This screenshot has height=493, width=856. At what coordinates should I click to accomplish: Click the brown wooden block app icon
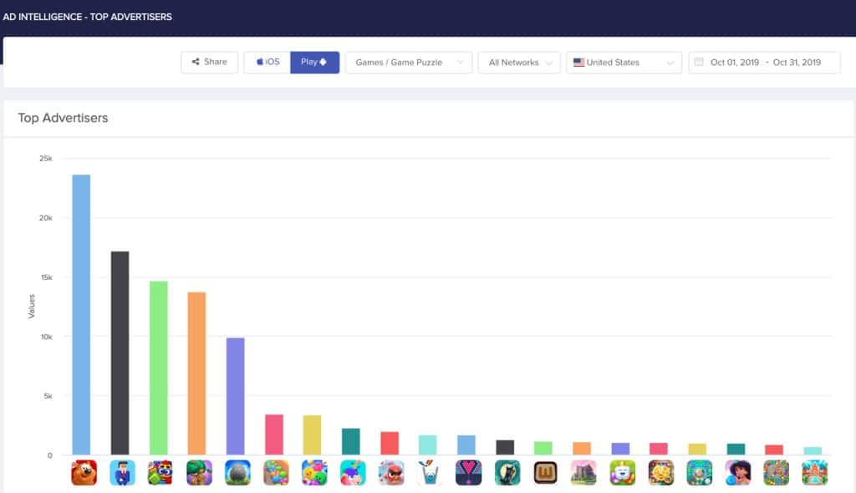(545, 473)
